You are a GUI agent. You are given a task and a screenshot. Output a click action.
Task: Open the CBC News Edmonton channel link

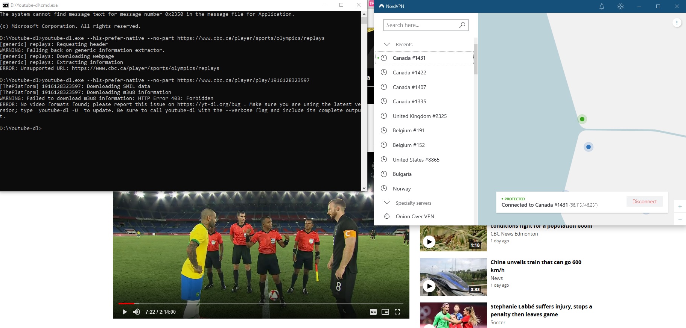coord(514,234)
